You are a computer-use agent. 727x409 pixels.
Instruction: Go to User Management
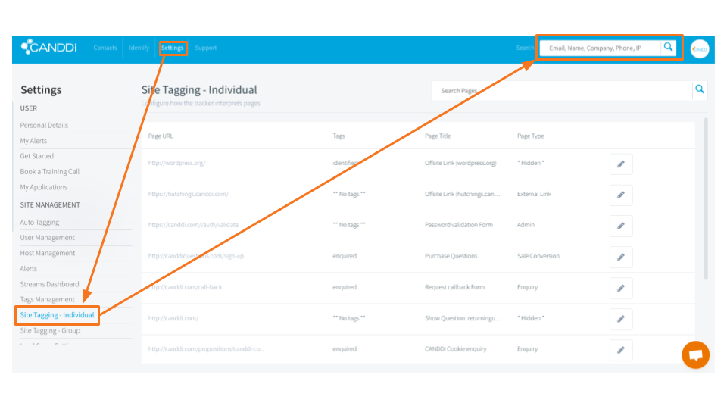[47, 237]
